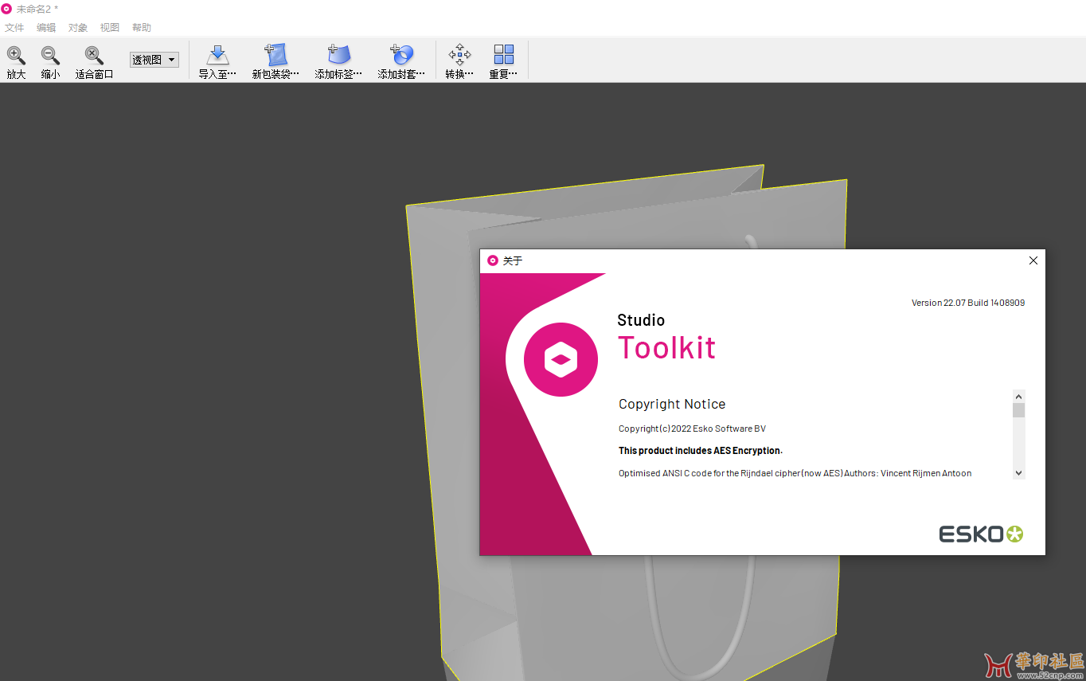
Task: Click the Toolkit title text
Action: tap(667, 348)
